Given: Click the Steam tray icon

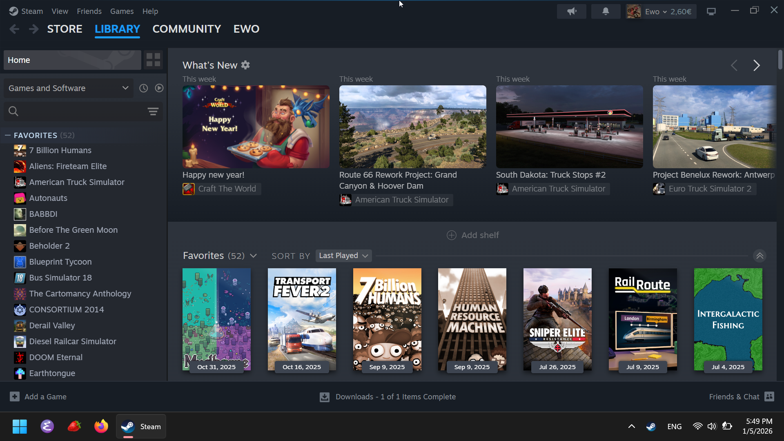Looking at the screenshot, I should (651, 427).
